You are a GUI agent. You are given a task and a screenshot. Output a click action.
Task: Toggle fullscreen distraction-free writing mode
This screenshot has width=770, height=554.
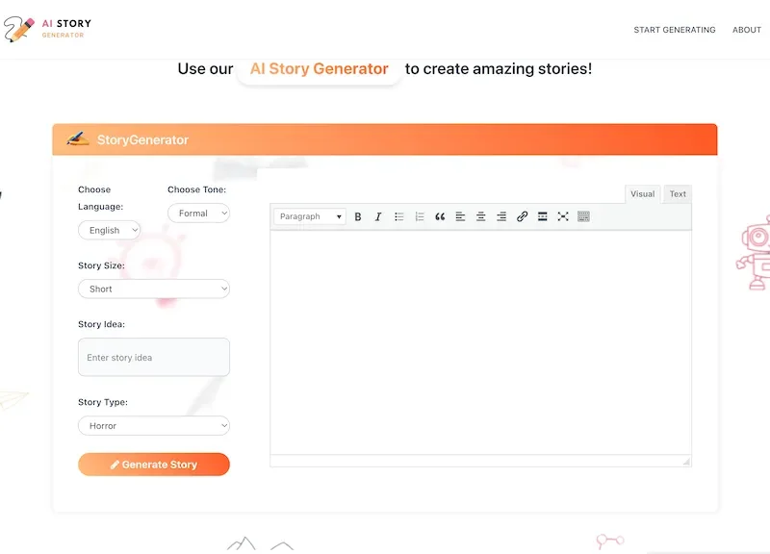click(563, 216)
